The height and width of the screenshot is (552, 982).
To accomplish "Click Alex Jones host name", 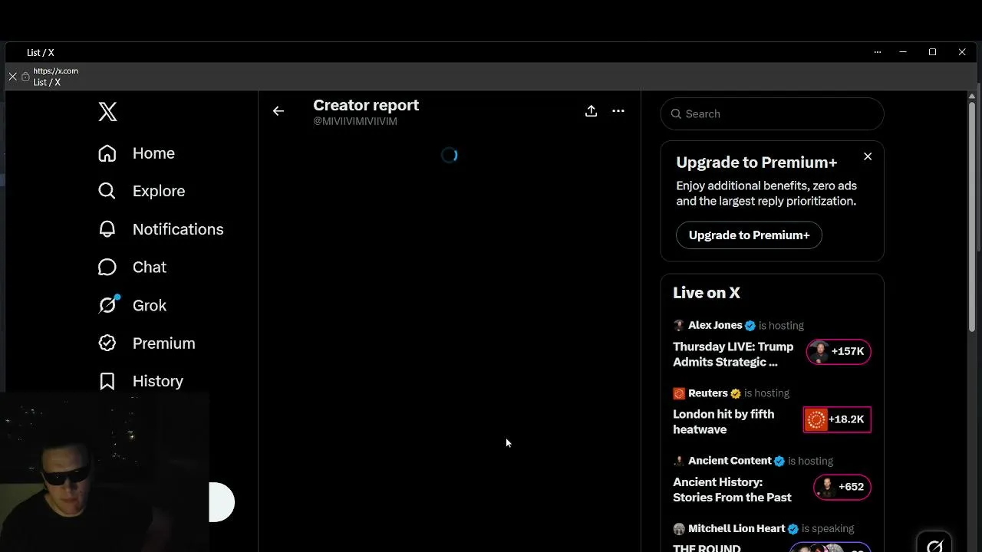I will pos(715,325).
